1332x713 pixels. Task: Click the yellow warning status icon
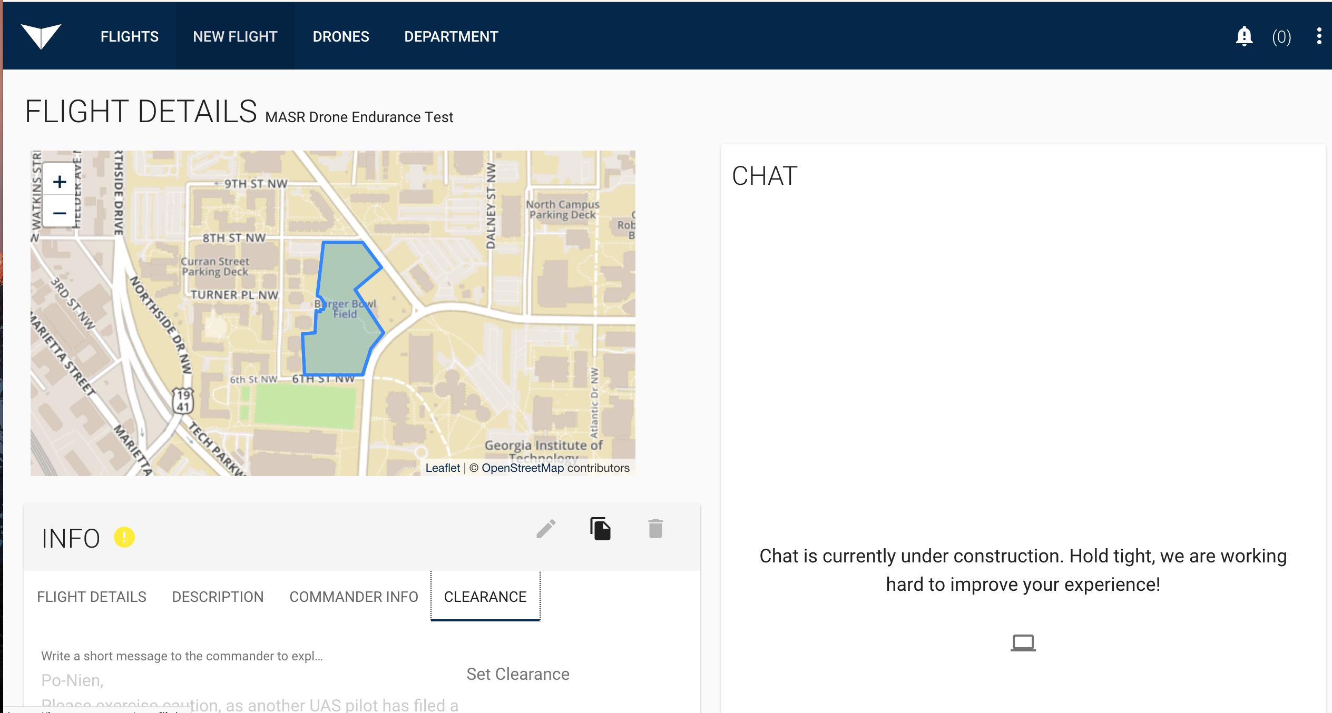coord(124,538)
